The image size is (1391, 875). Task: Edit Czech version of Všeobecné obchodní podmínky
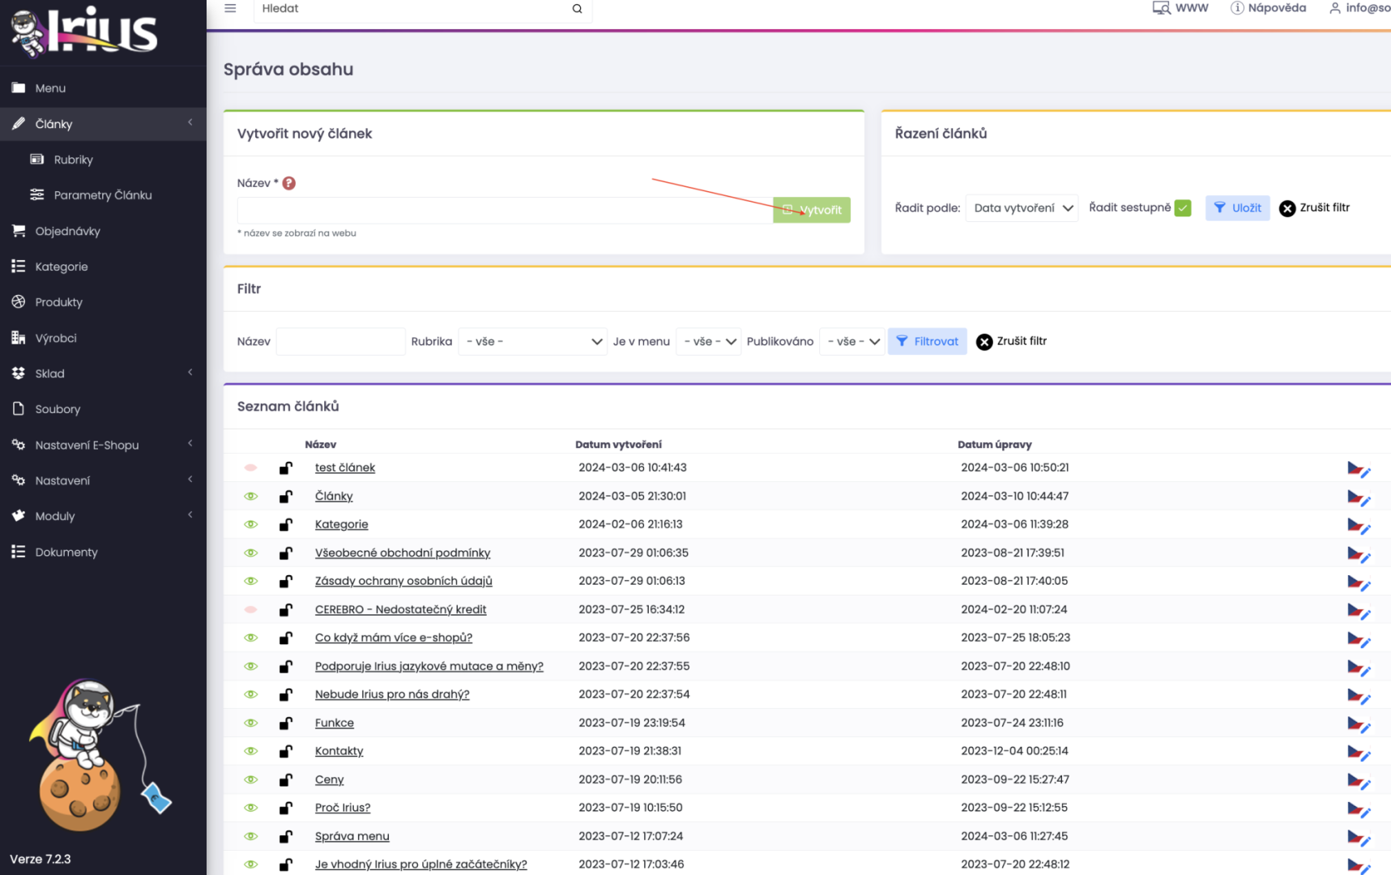click(x=1359, y=554)
